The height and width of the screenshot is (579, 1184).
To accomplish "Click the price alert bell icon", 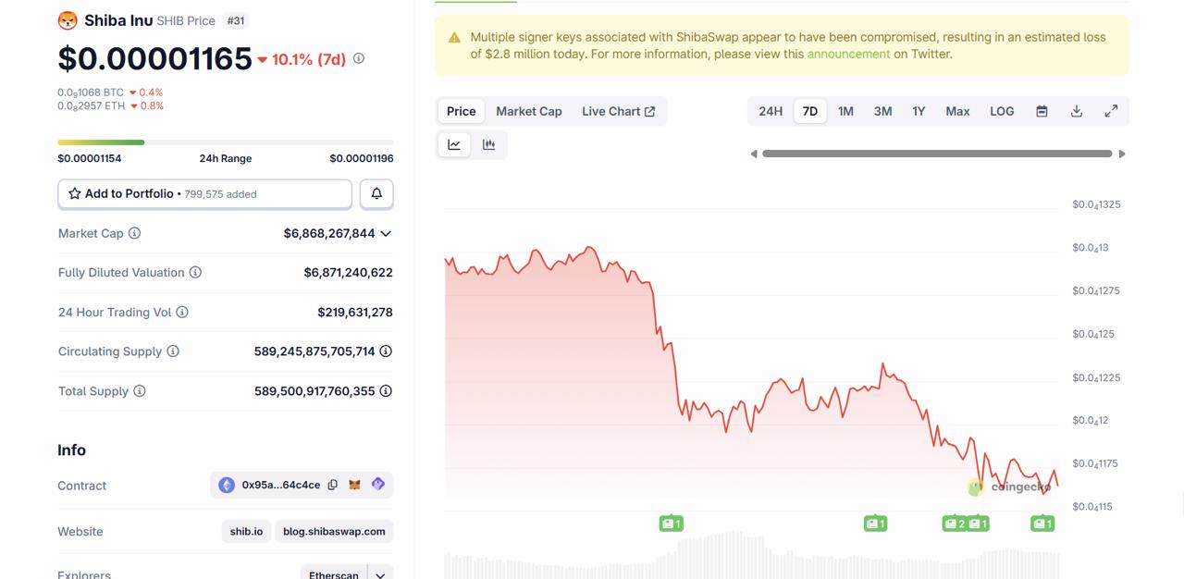I will (376, 194).
